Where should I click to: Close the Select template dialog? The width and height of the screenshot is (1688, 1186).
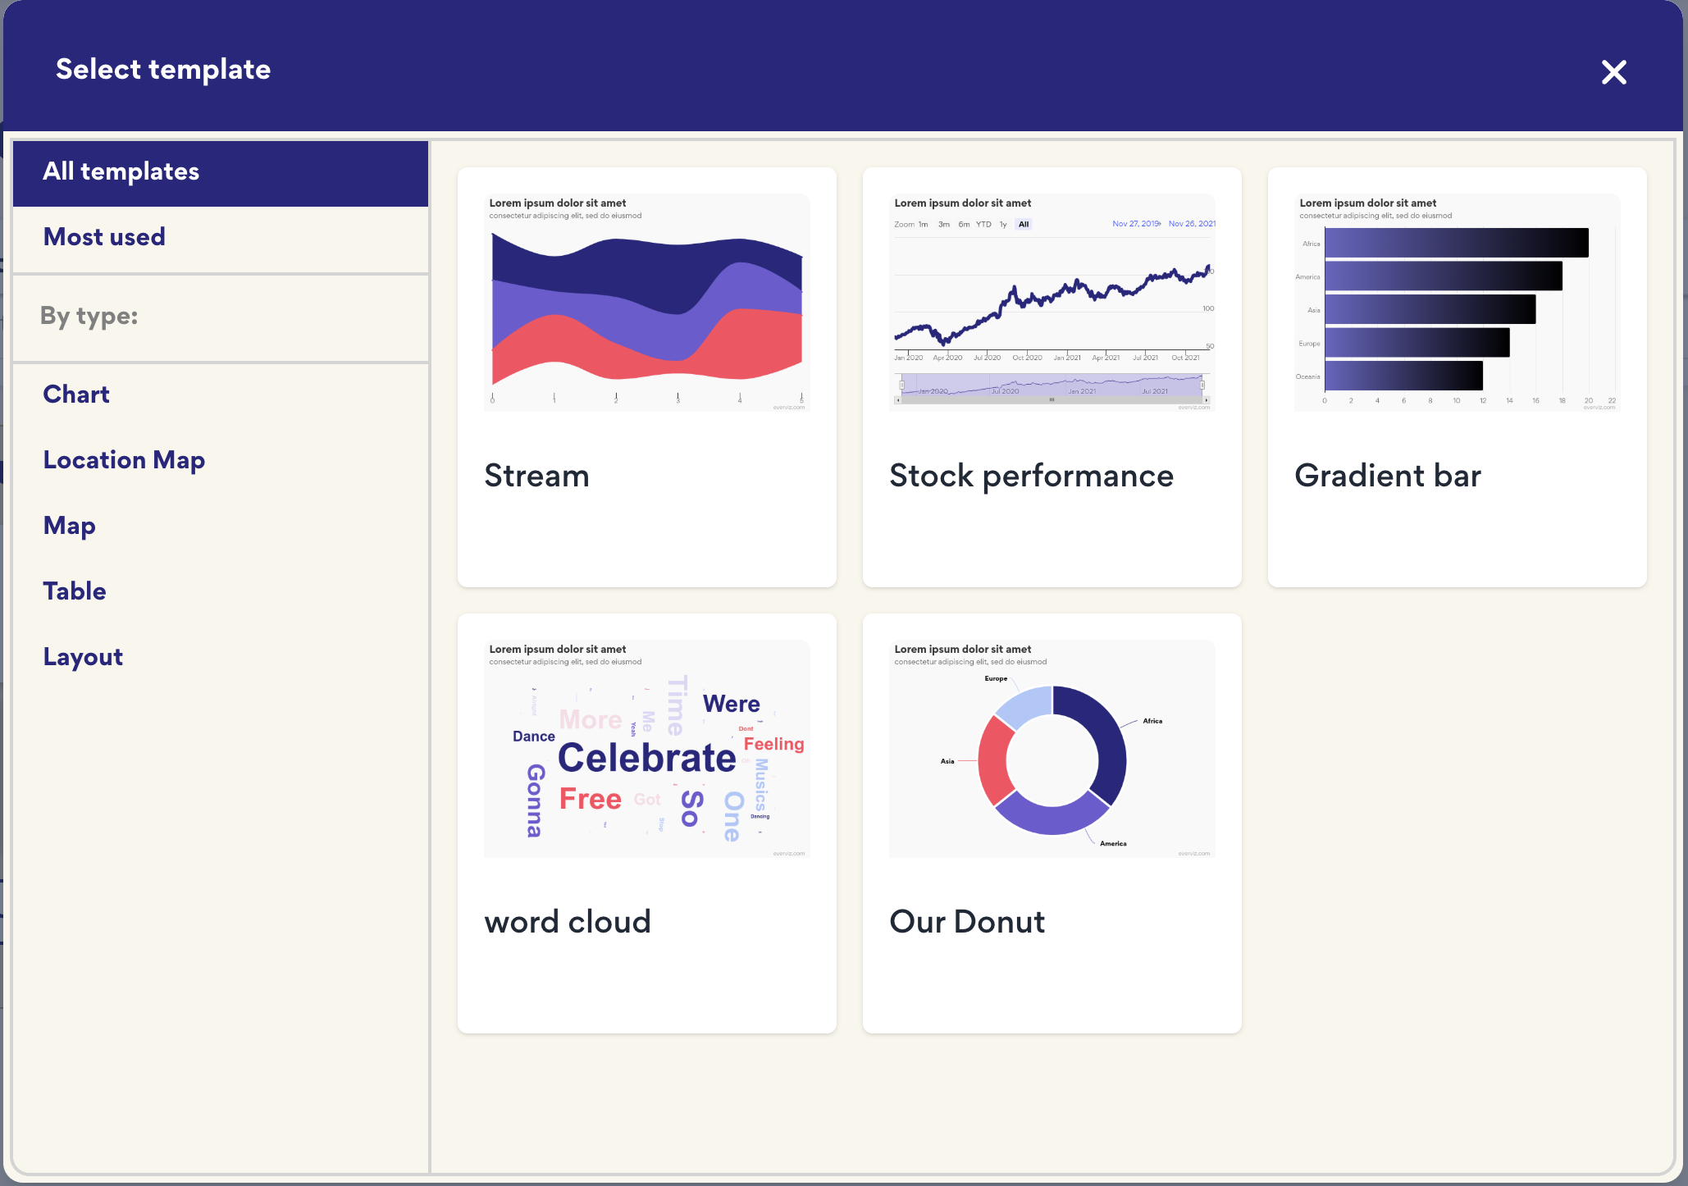point(1613,72)
